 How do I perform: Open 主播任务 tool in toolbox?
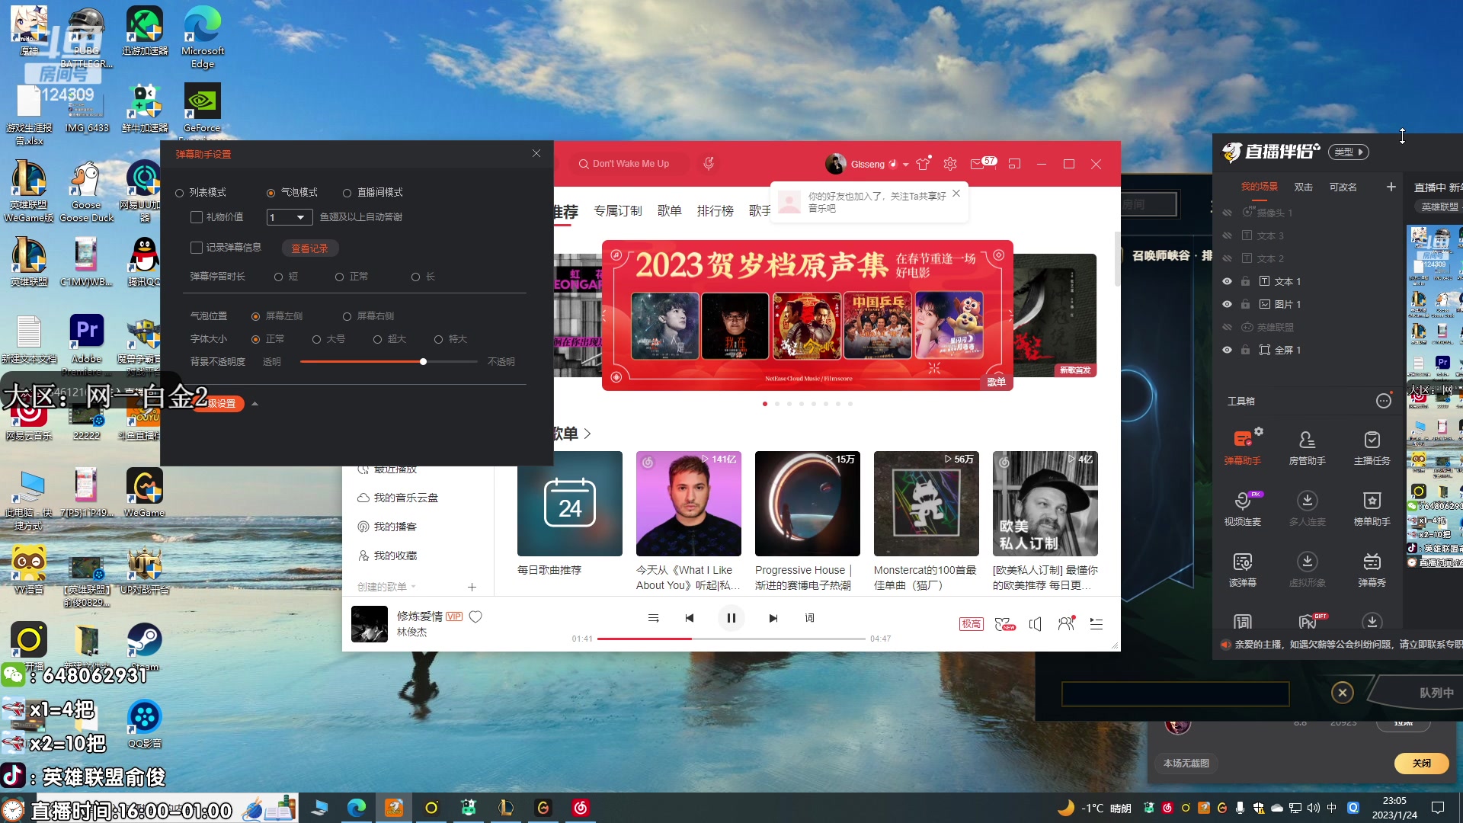point(1372,447)
